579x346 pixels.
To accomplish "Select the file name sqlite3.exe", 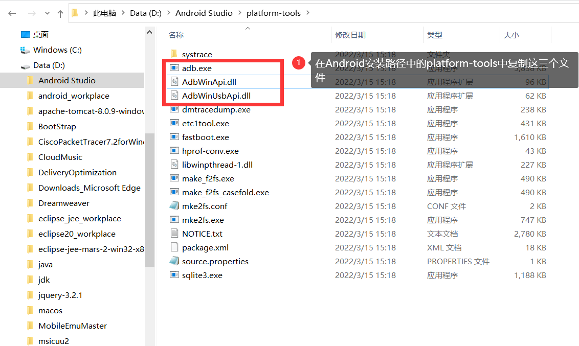I will click(x=202, y=275).
